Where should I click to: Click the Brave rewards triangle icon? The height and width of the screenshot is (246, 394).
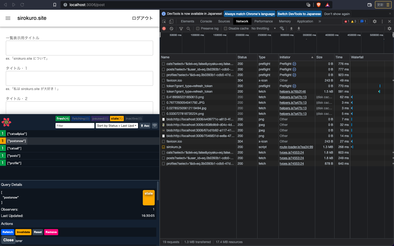(327, 5)
